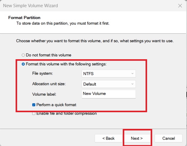Click the chevron arrow on File system combo box
This screenshot has height=146, width=187.
[x=132, y=74]
